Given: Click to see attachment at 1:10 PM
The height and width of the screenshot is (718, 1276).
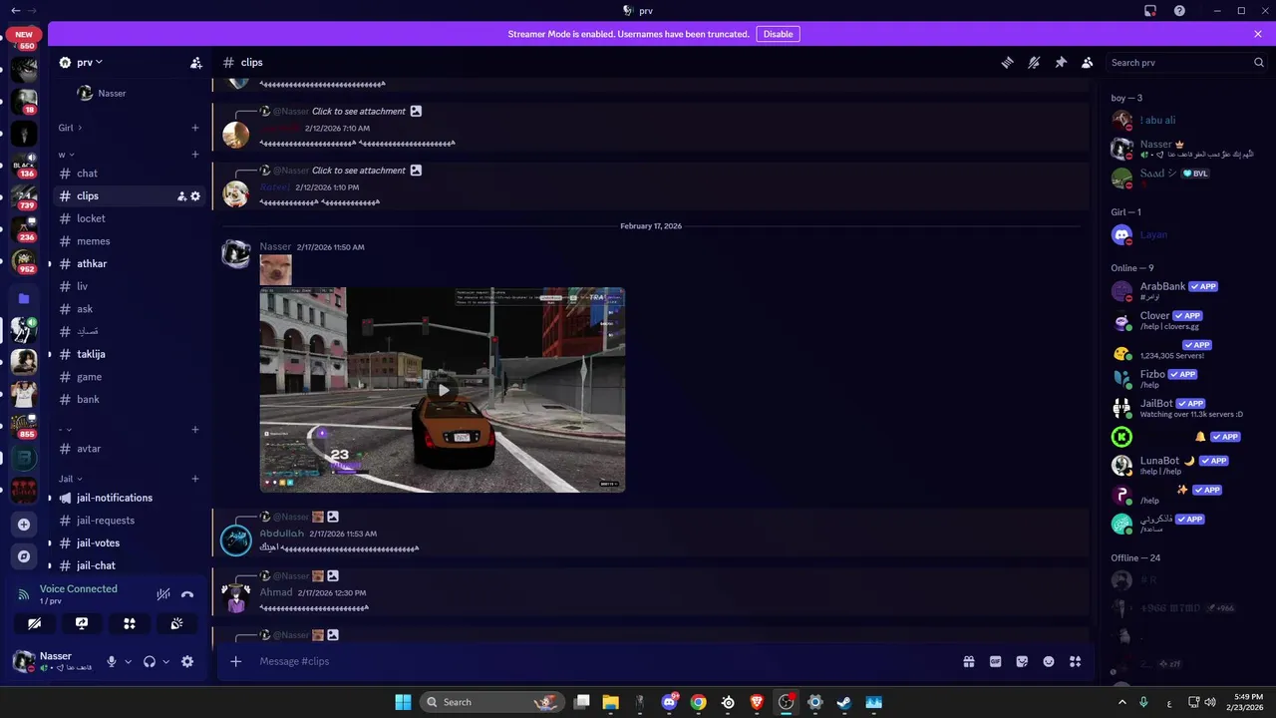Looking at the screenshot, I should (x=359, y=171).
